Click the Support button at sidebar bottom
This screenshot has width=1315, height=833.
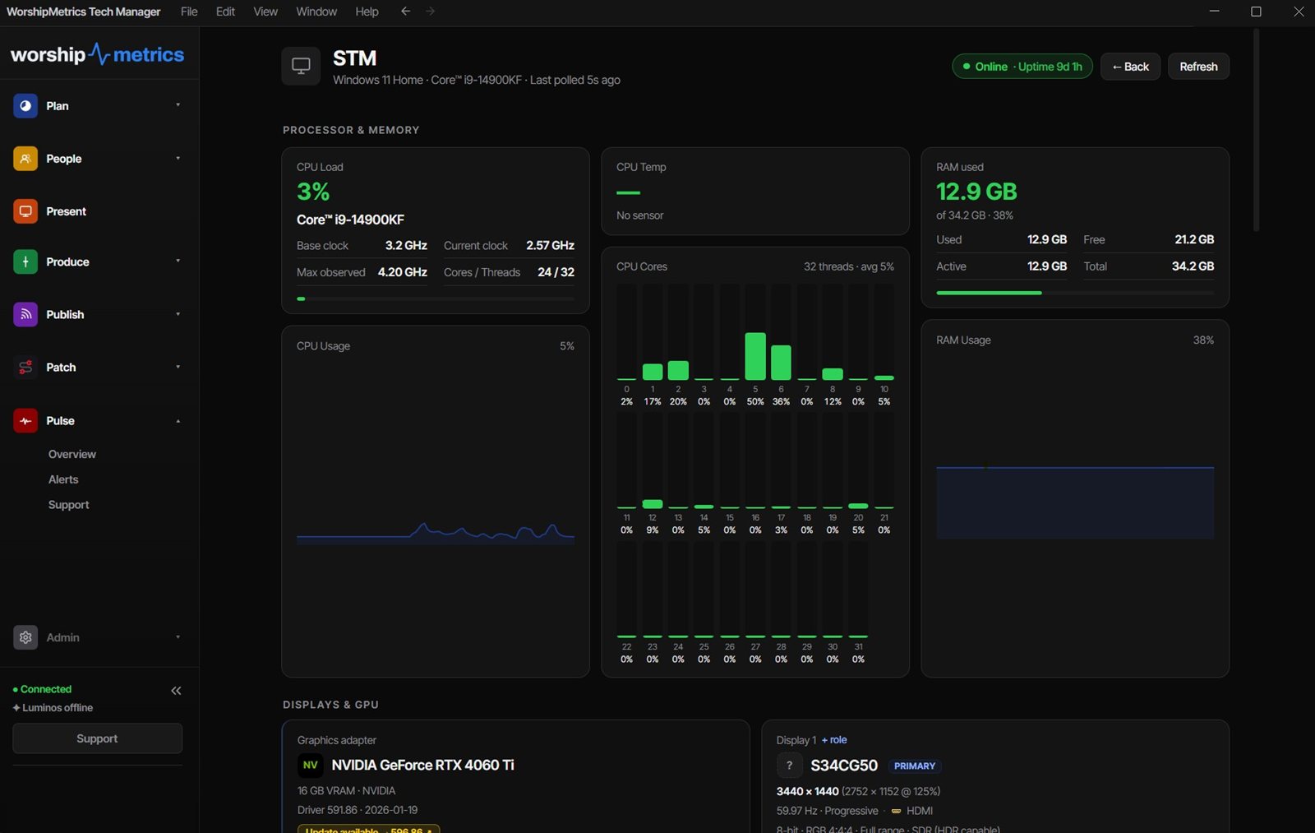tap(97, 738)
